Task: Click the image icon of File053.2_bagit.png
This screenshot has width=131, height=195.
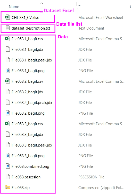Action: click(x=8, y=113)
